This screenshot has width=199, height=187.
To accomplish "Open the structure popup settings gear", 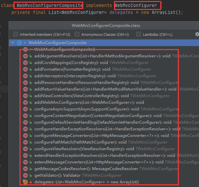I will click(197, 34).
